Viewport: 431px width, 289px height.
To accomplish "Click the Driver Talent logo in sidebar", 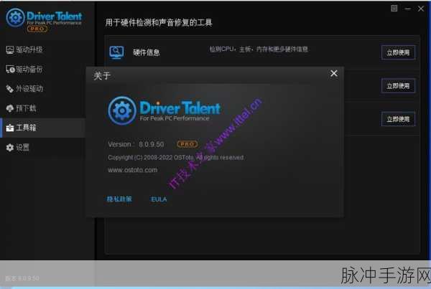I will (x=44, y=18).
